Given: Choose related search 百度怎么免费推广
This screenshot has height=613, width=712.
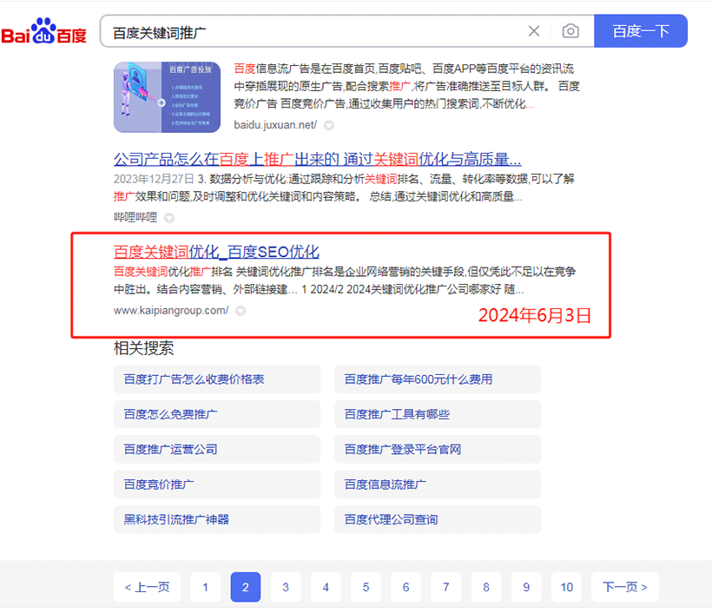Looking at the screenshot, I should coord(170,414).
